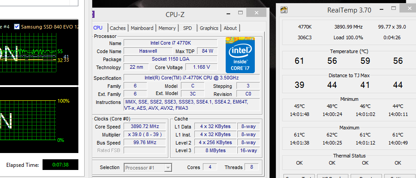416x178 pixels.
Task: Click the CPUID text 306C3 in RealTemp
Action: click(304, 37)
